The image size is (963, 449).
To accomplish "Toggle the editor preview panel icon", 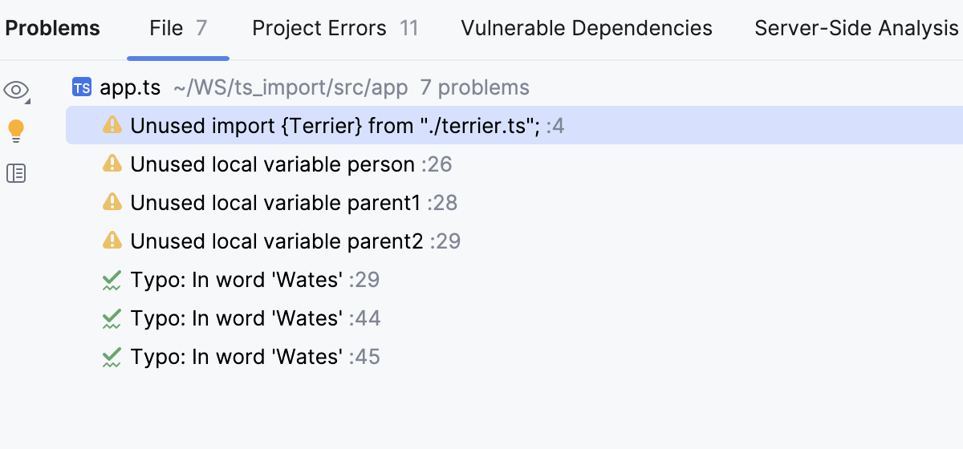I will coord(16,172).
